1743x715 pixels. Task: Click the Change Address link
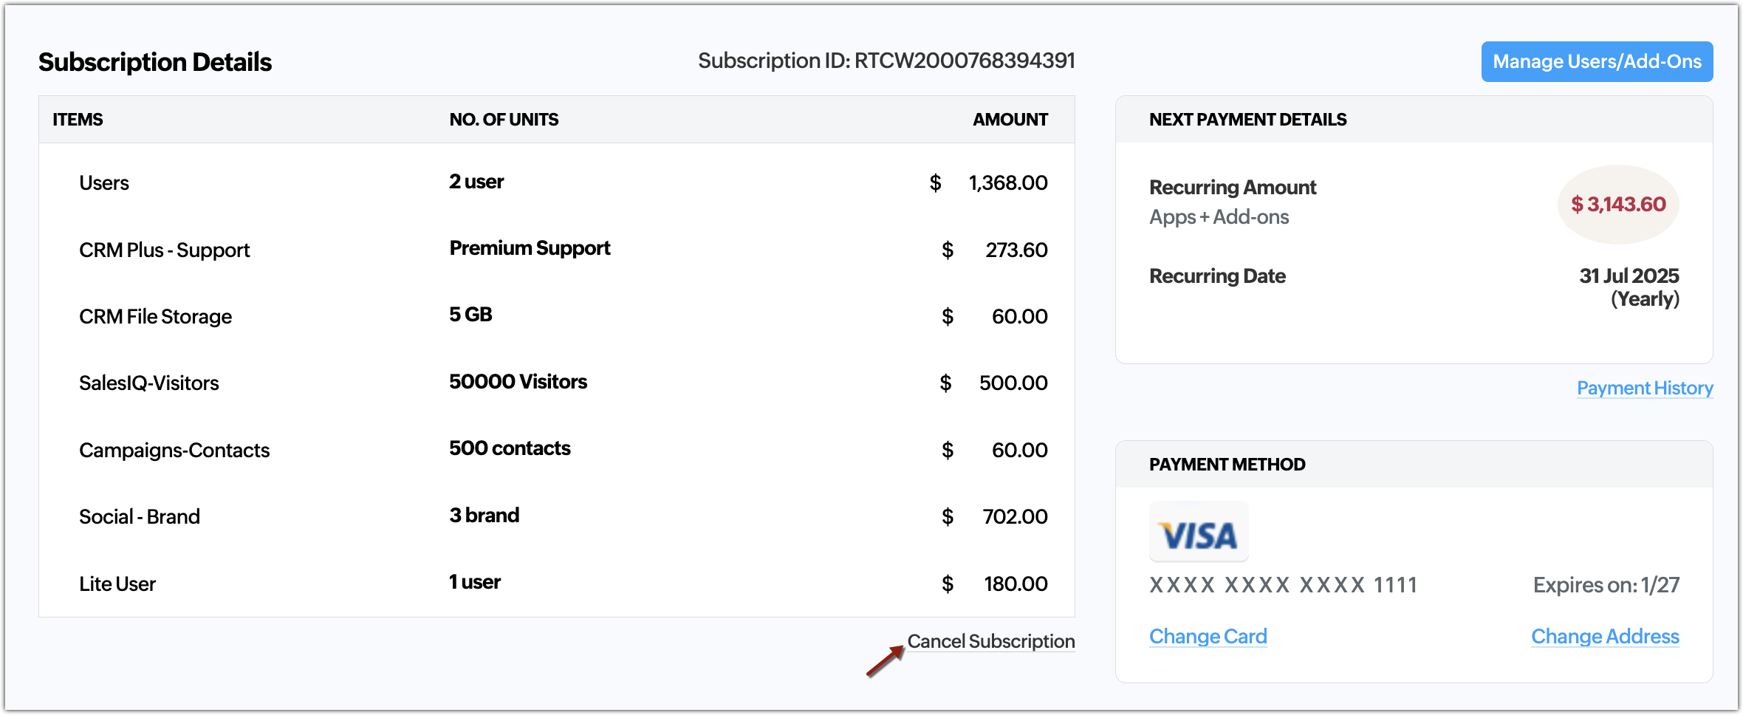click(x=1605, y=636)
